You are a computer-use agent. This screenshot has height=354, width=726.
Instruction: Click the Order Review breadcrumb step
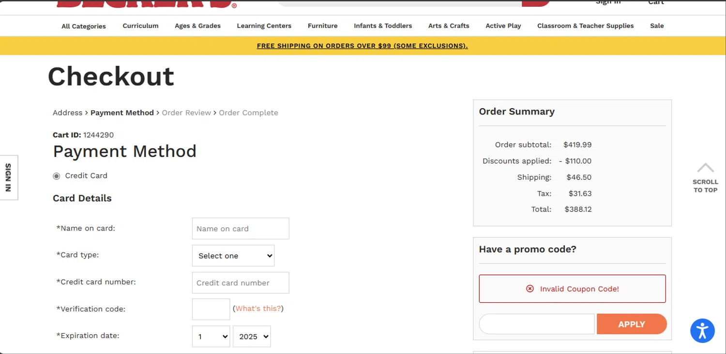point(186,113)
